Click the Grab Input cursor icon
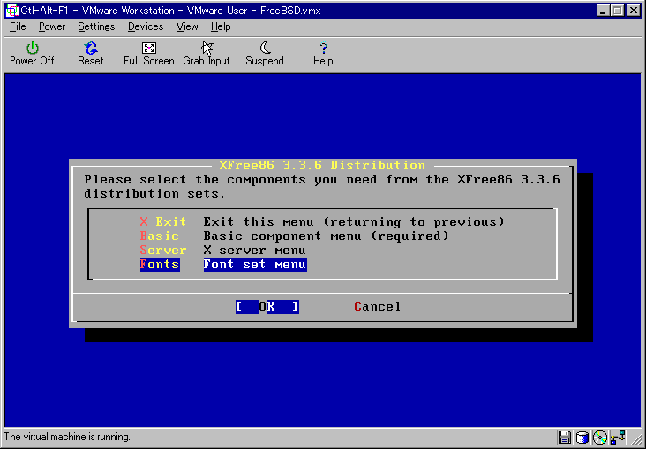The image size is (646, 449). coord(207,49)
